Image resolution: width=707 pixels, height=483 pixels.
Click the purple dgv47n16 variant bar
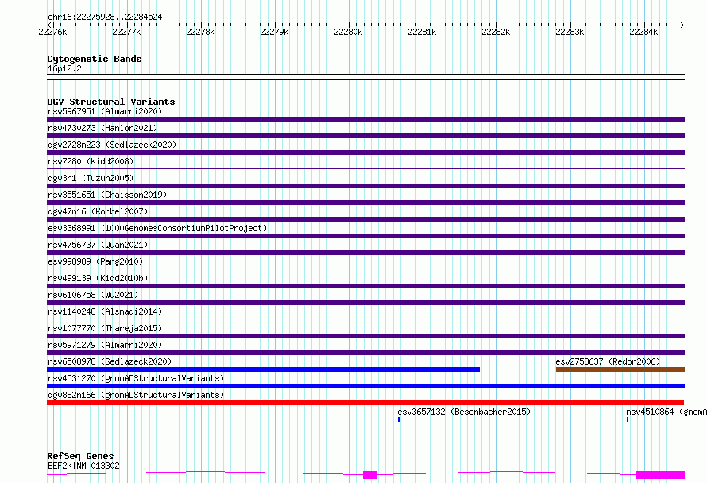(365, 219)
